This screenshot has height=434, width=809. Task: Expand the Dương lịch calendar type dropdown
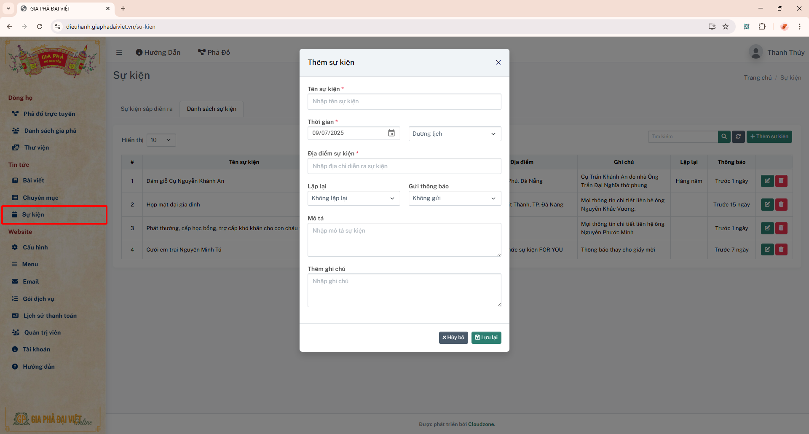[455, 134]
